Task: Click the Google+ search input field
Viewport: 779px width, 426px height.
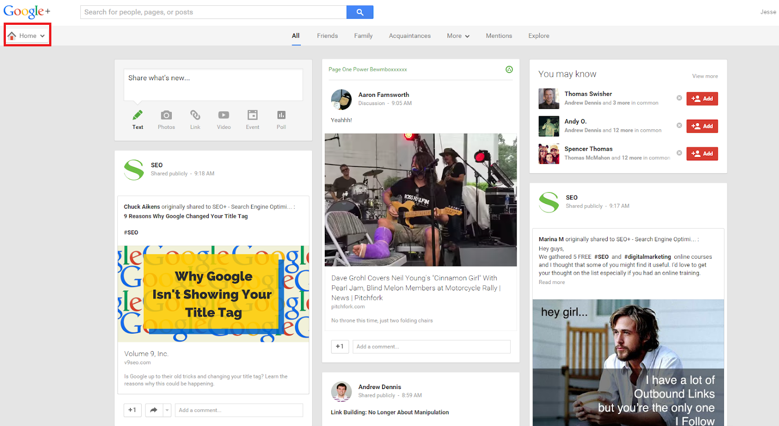Action: coord(214,12)
